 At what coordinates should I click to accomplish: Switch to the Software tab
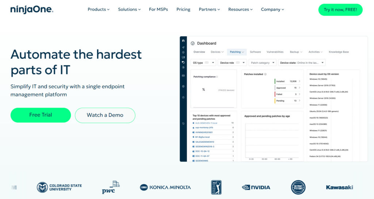(x=255, y=52)
